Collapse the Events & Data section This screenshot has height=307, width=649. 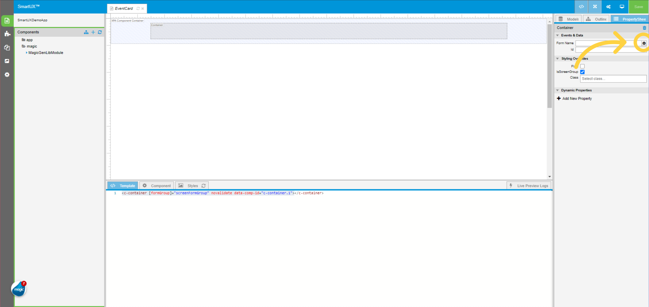(x=558, y=35)
